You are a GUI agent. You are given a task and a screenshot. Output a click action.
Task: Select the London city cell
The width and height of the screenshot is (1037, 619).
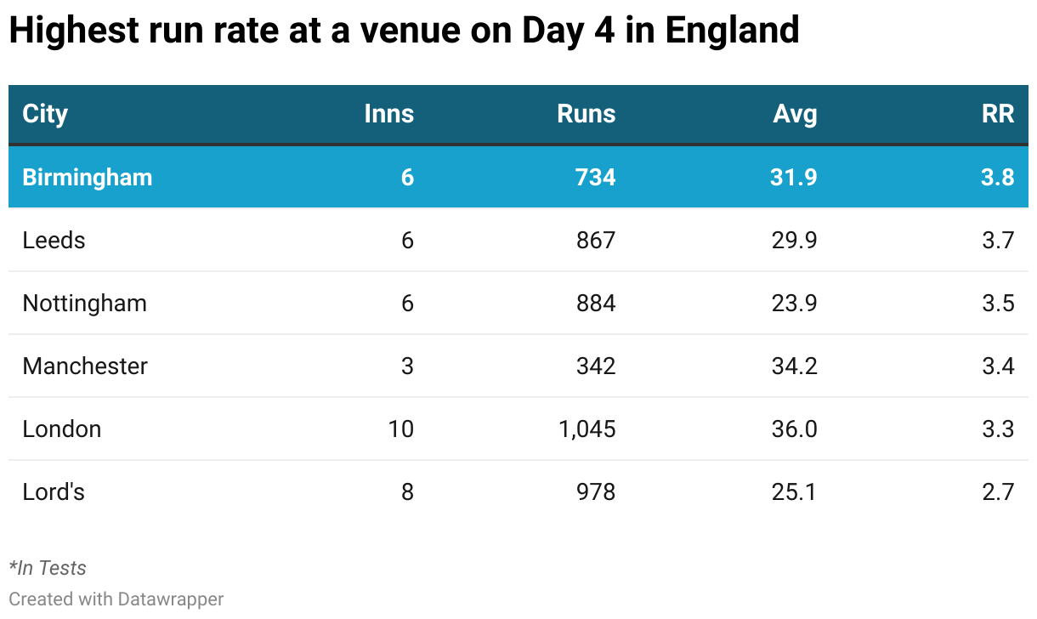click(62, 429)
